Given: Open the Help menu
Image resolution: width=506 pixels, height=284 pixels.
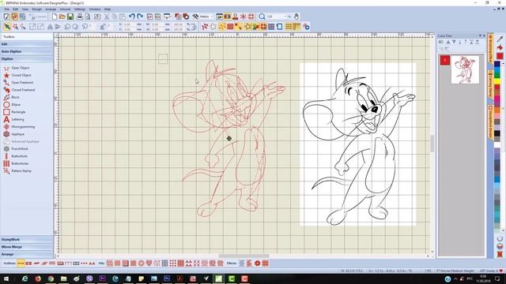Looking at the screenshot, I should [108, 9].
